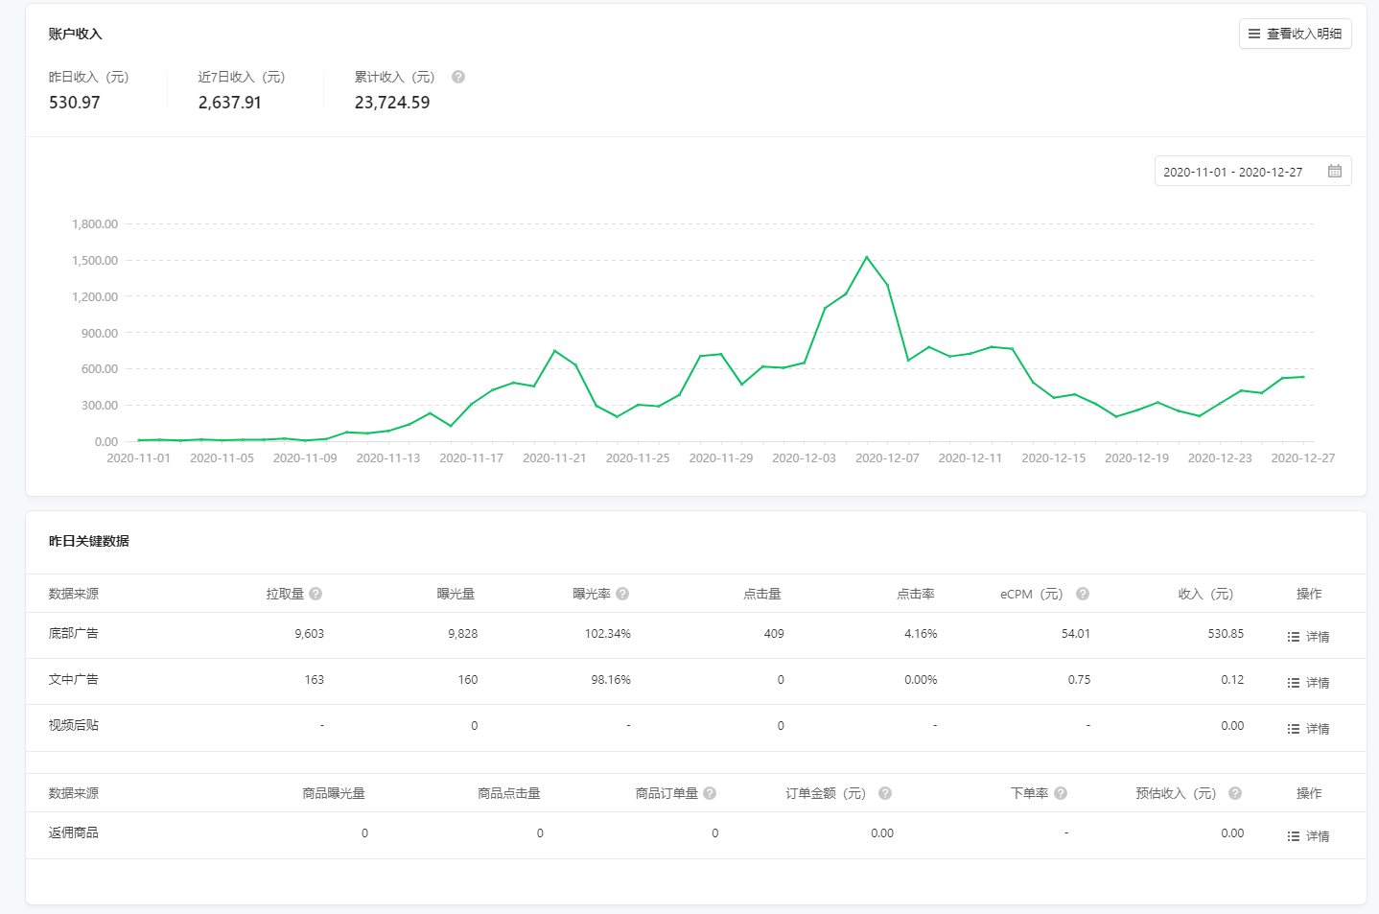
Task: Open 详情 for 底部广告 row
Action: (1309, 637)
